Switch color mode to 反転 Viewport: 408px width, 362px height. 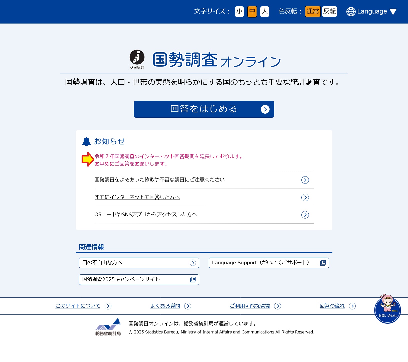[329, 12]
